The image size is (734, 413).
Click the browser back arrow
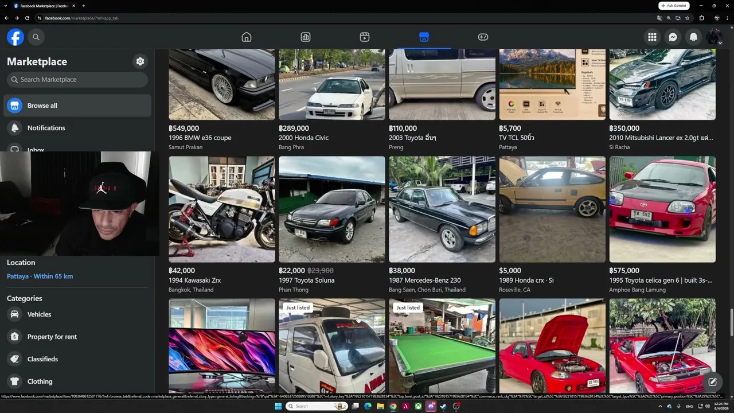6,18
